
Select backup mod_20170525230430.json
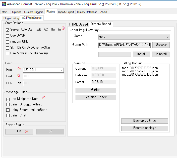pos(140,75)
